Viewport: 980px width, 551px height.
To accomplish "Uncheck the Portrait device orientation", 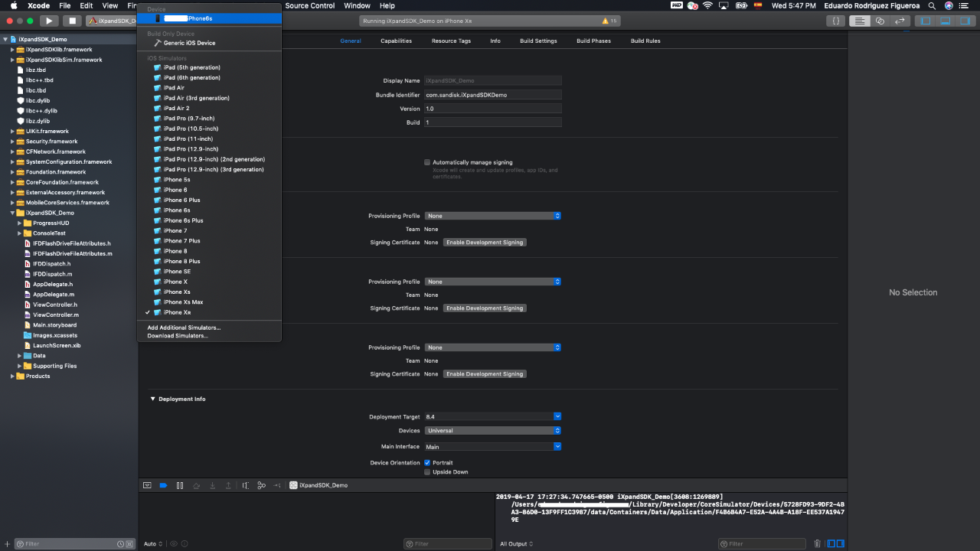I will [x=427, y=462].
